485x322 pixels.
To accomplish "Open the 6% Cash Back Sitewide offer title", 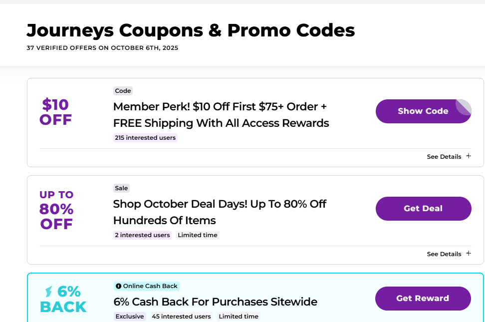I will pyautogui.click(x=215, y=302).
